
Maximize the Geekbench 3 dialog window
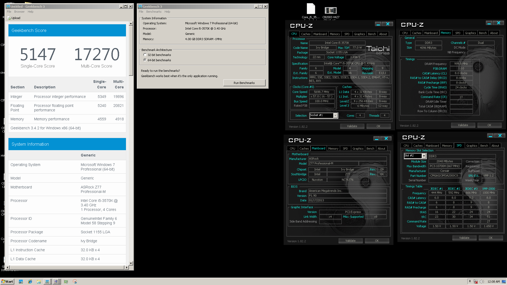click(261, 7)
